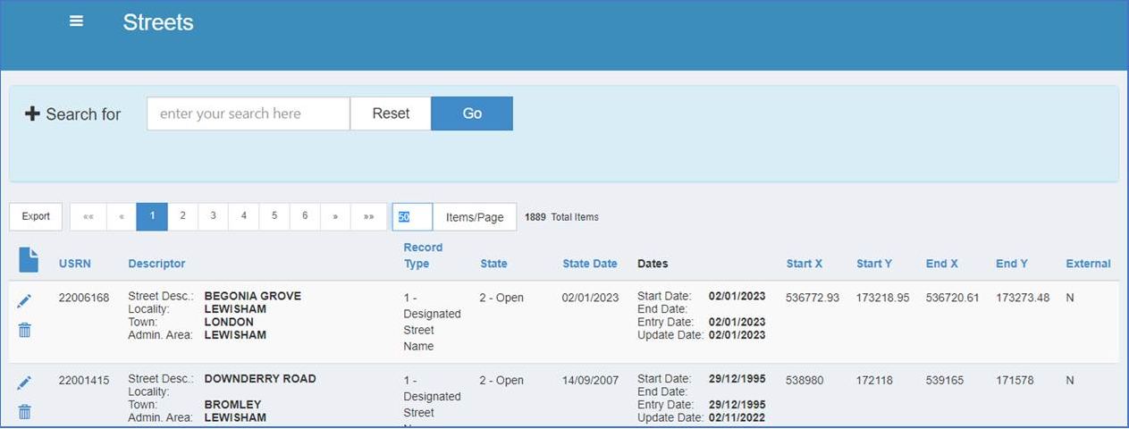Sort by Start Y column header
This screenshot has width=1129, height=429.
click(x=874, y=264)
